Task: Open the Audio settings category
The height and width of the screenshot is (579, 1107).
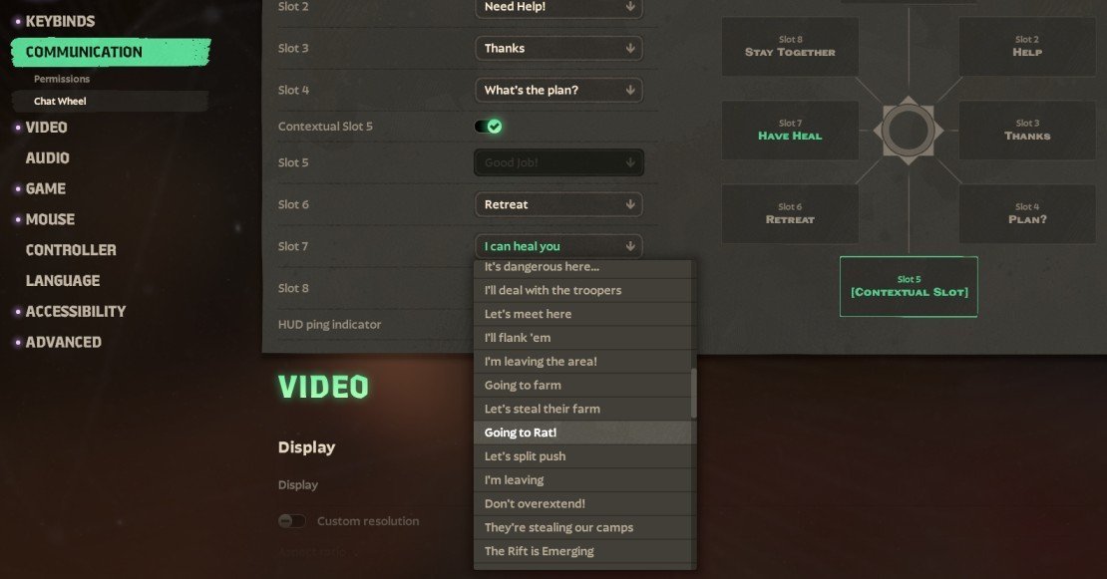Action: pyautogui.click(x=47, y=158)
